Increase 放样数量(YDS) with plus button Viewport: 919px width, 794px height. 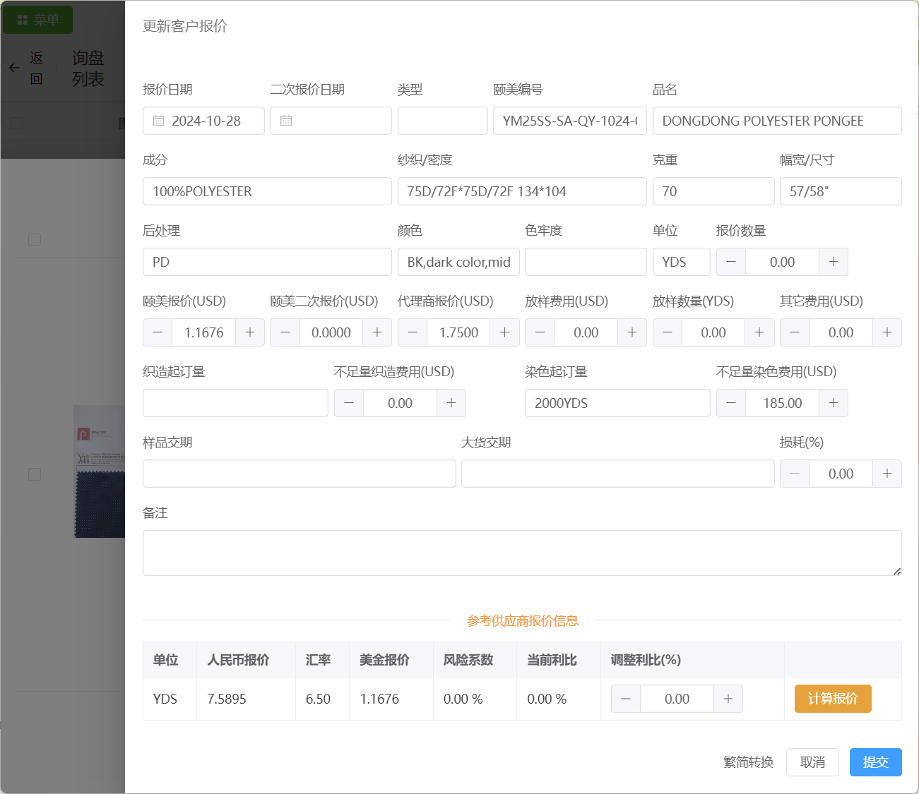(x=759, y=332)
